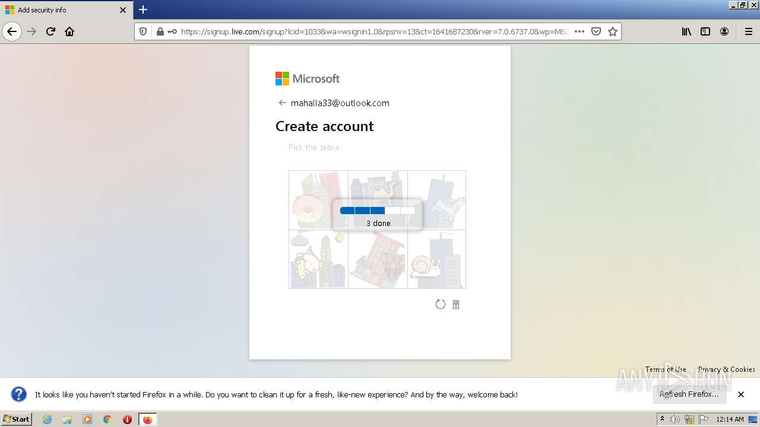Click the Create account heading

coord(324,126)
